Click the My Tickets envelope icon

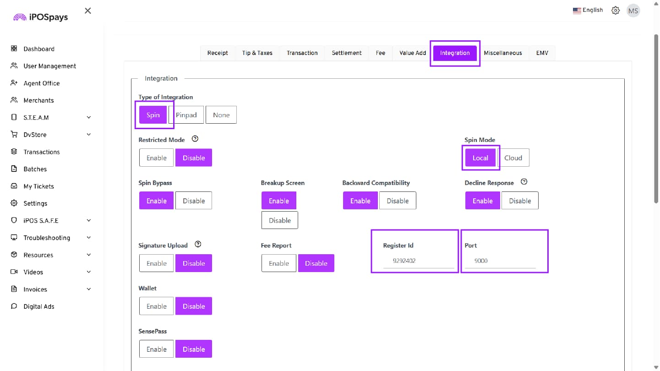[14, 186]
